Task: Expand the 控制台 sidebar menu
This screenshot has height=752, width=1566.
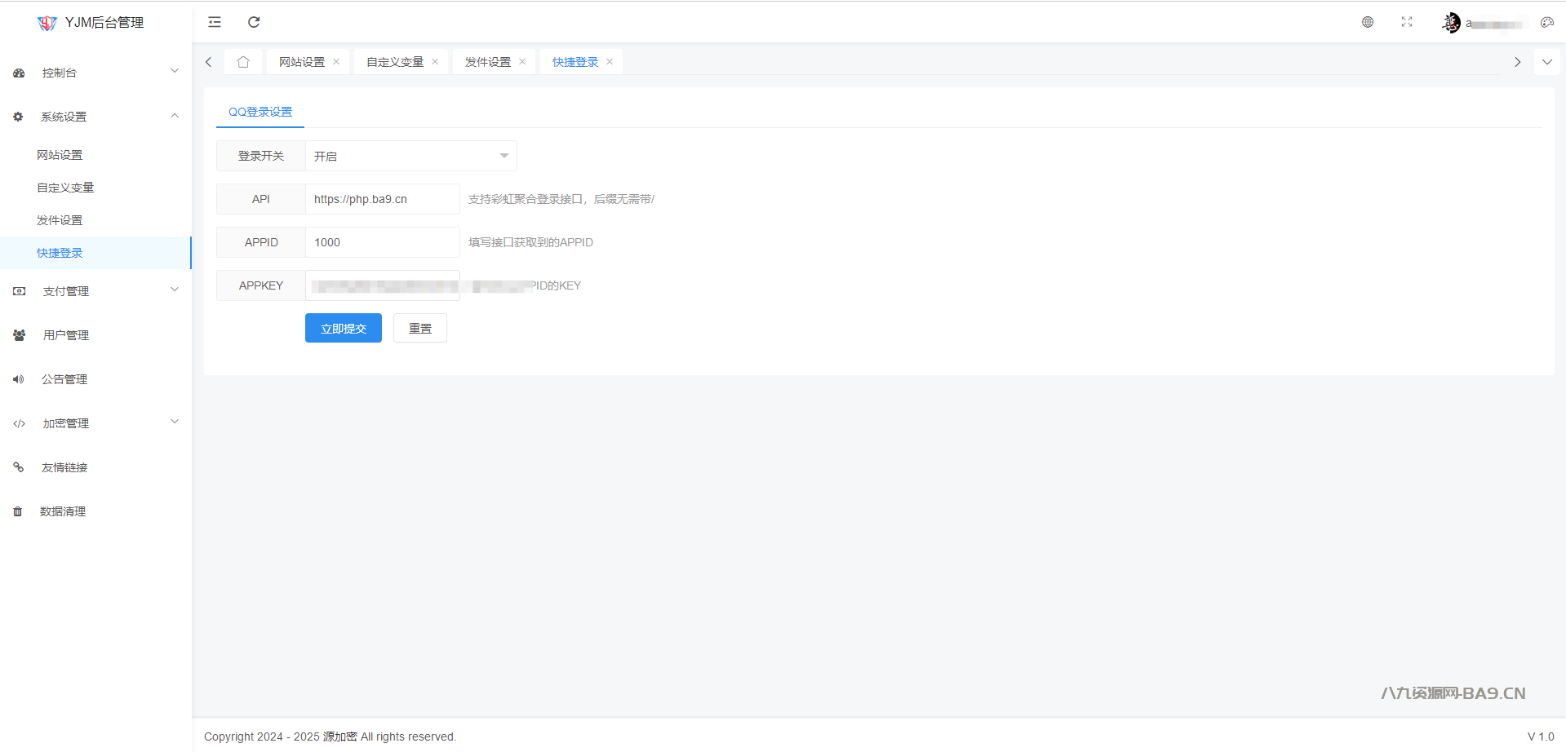Action: 95,73
